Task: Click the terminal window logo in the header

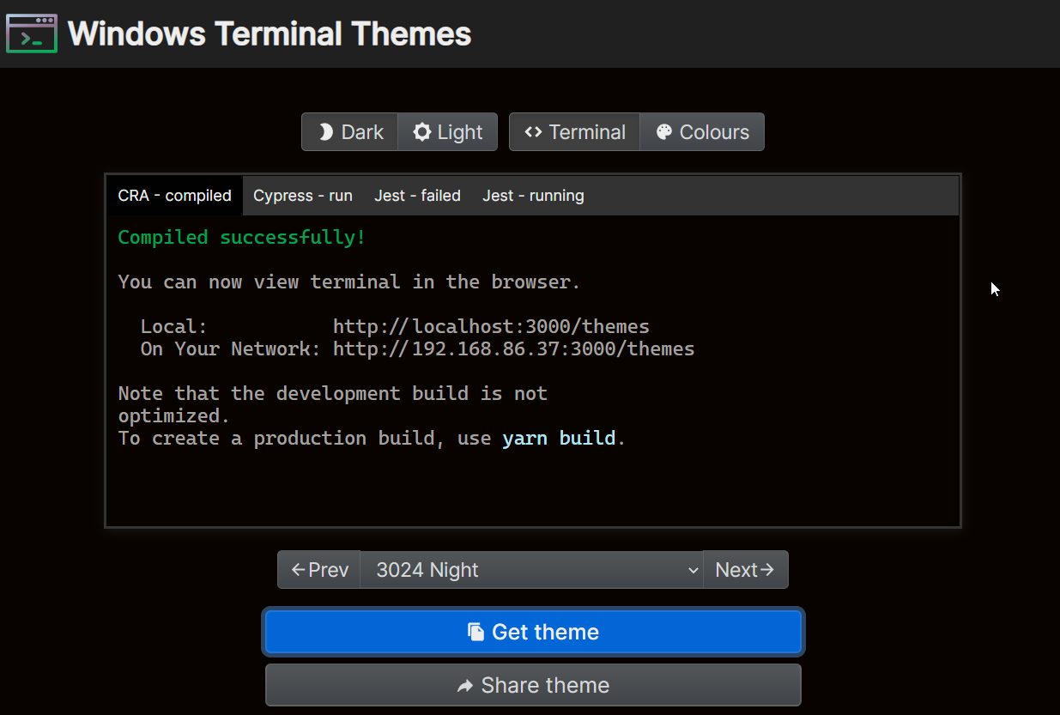Action: [31, 33]
